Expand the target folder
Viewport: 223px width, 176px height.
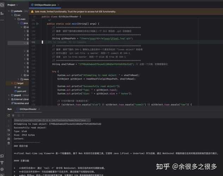click(12, 83)
